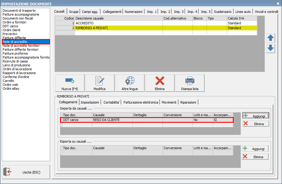Click the Nuova (F4) new causale button

[x=70, y=83]
